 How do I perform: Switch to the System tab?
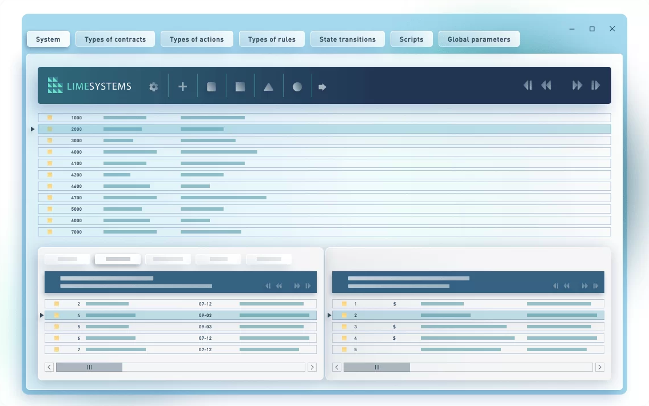pyautogui.click(x=48, y=39)
